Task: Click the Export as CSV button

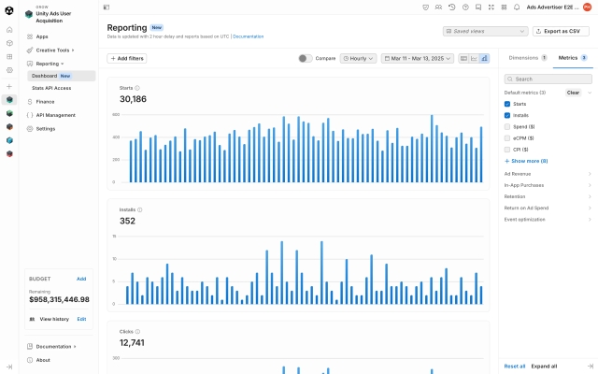Action: tap(561, 31)
